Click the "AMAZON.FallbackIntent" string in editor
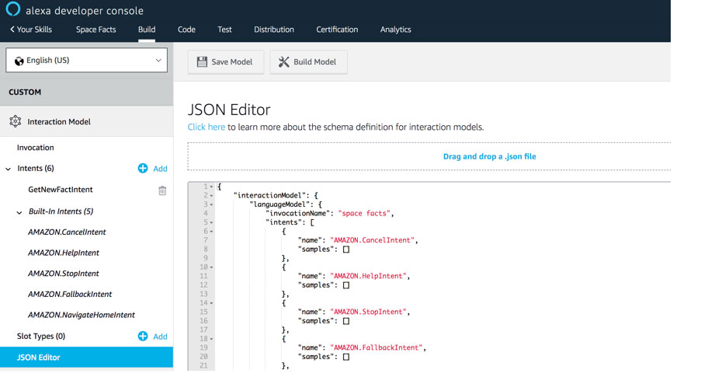 tap(377, 347)
